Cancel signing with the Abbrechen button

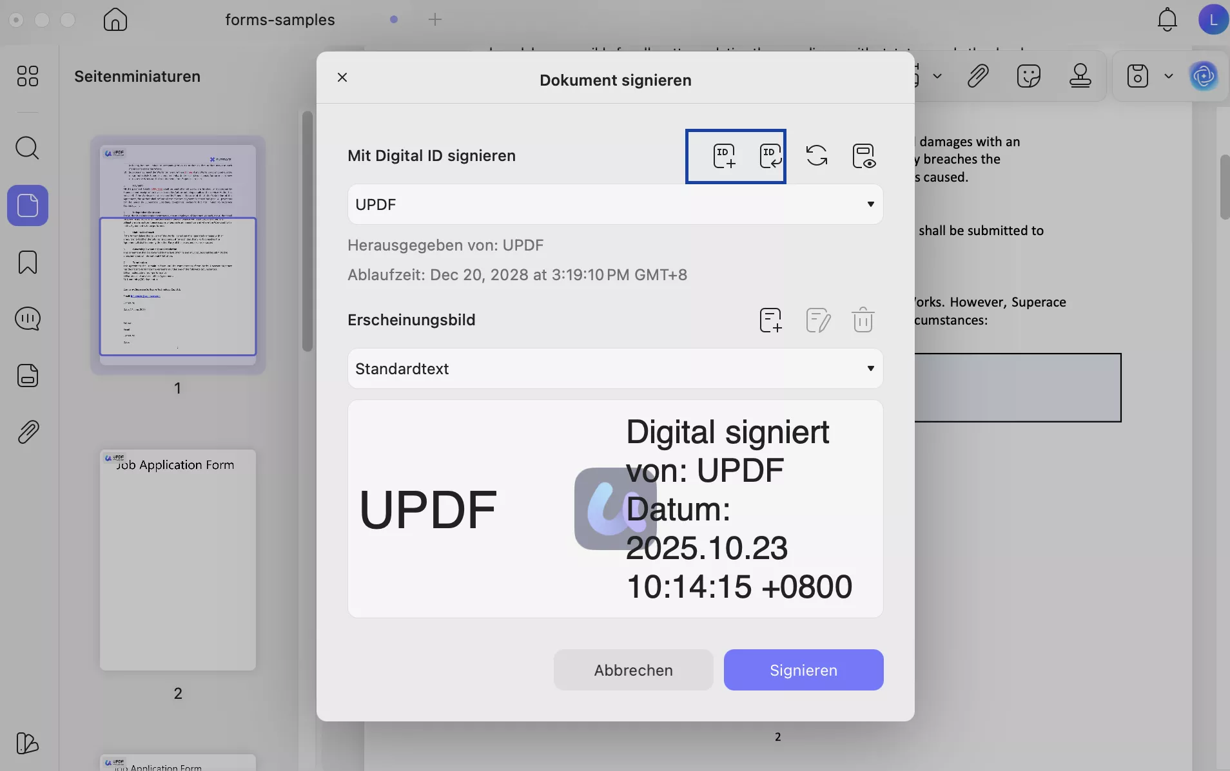(x=633, y=670)
